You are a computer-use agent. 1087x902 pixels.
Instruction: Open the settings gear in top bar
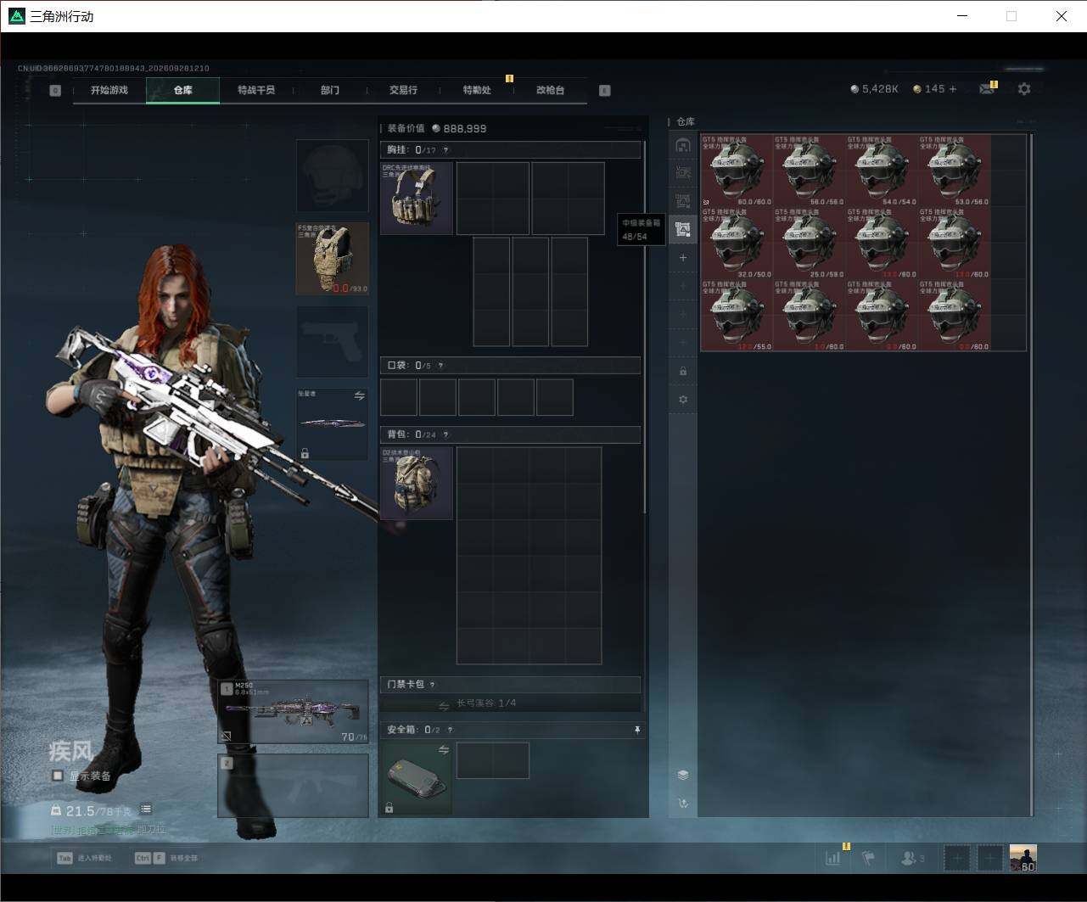pos(1024,88)
